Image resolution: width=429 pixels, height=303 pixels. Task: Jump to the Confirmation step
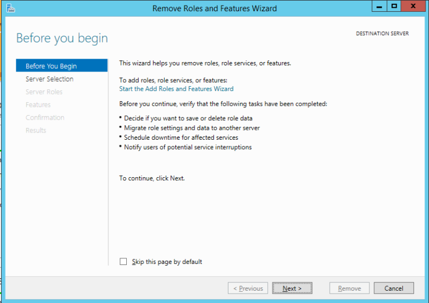45,117
